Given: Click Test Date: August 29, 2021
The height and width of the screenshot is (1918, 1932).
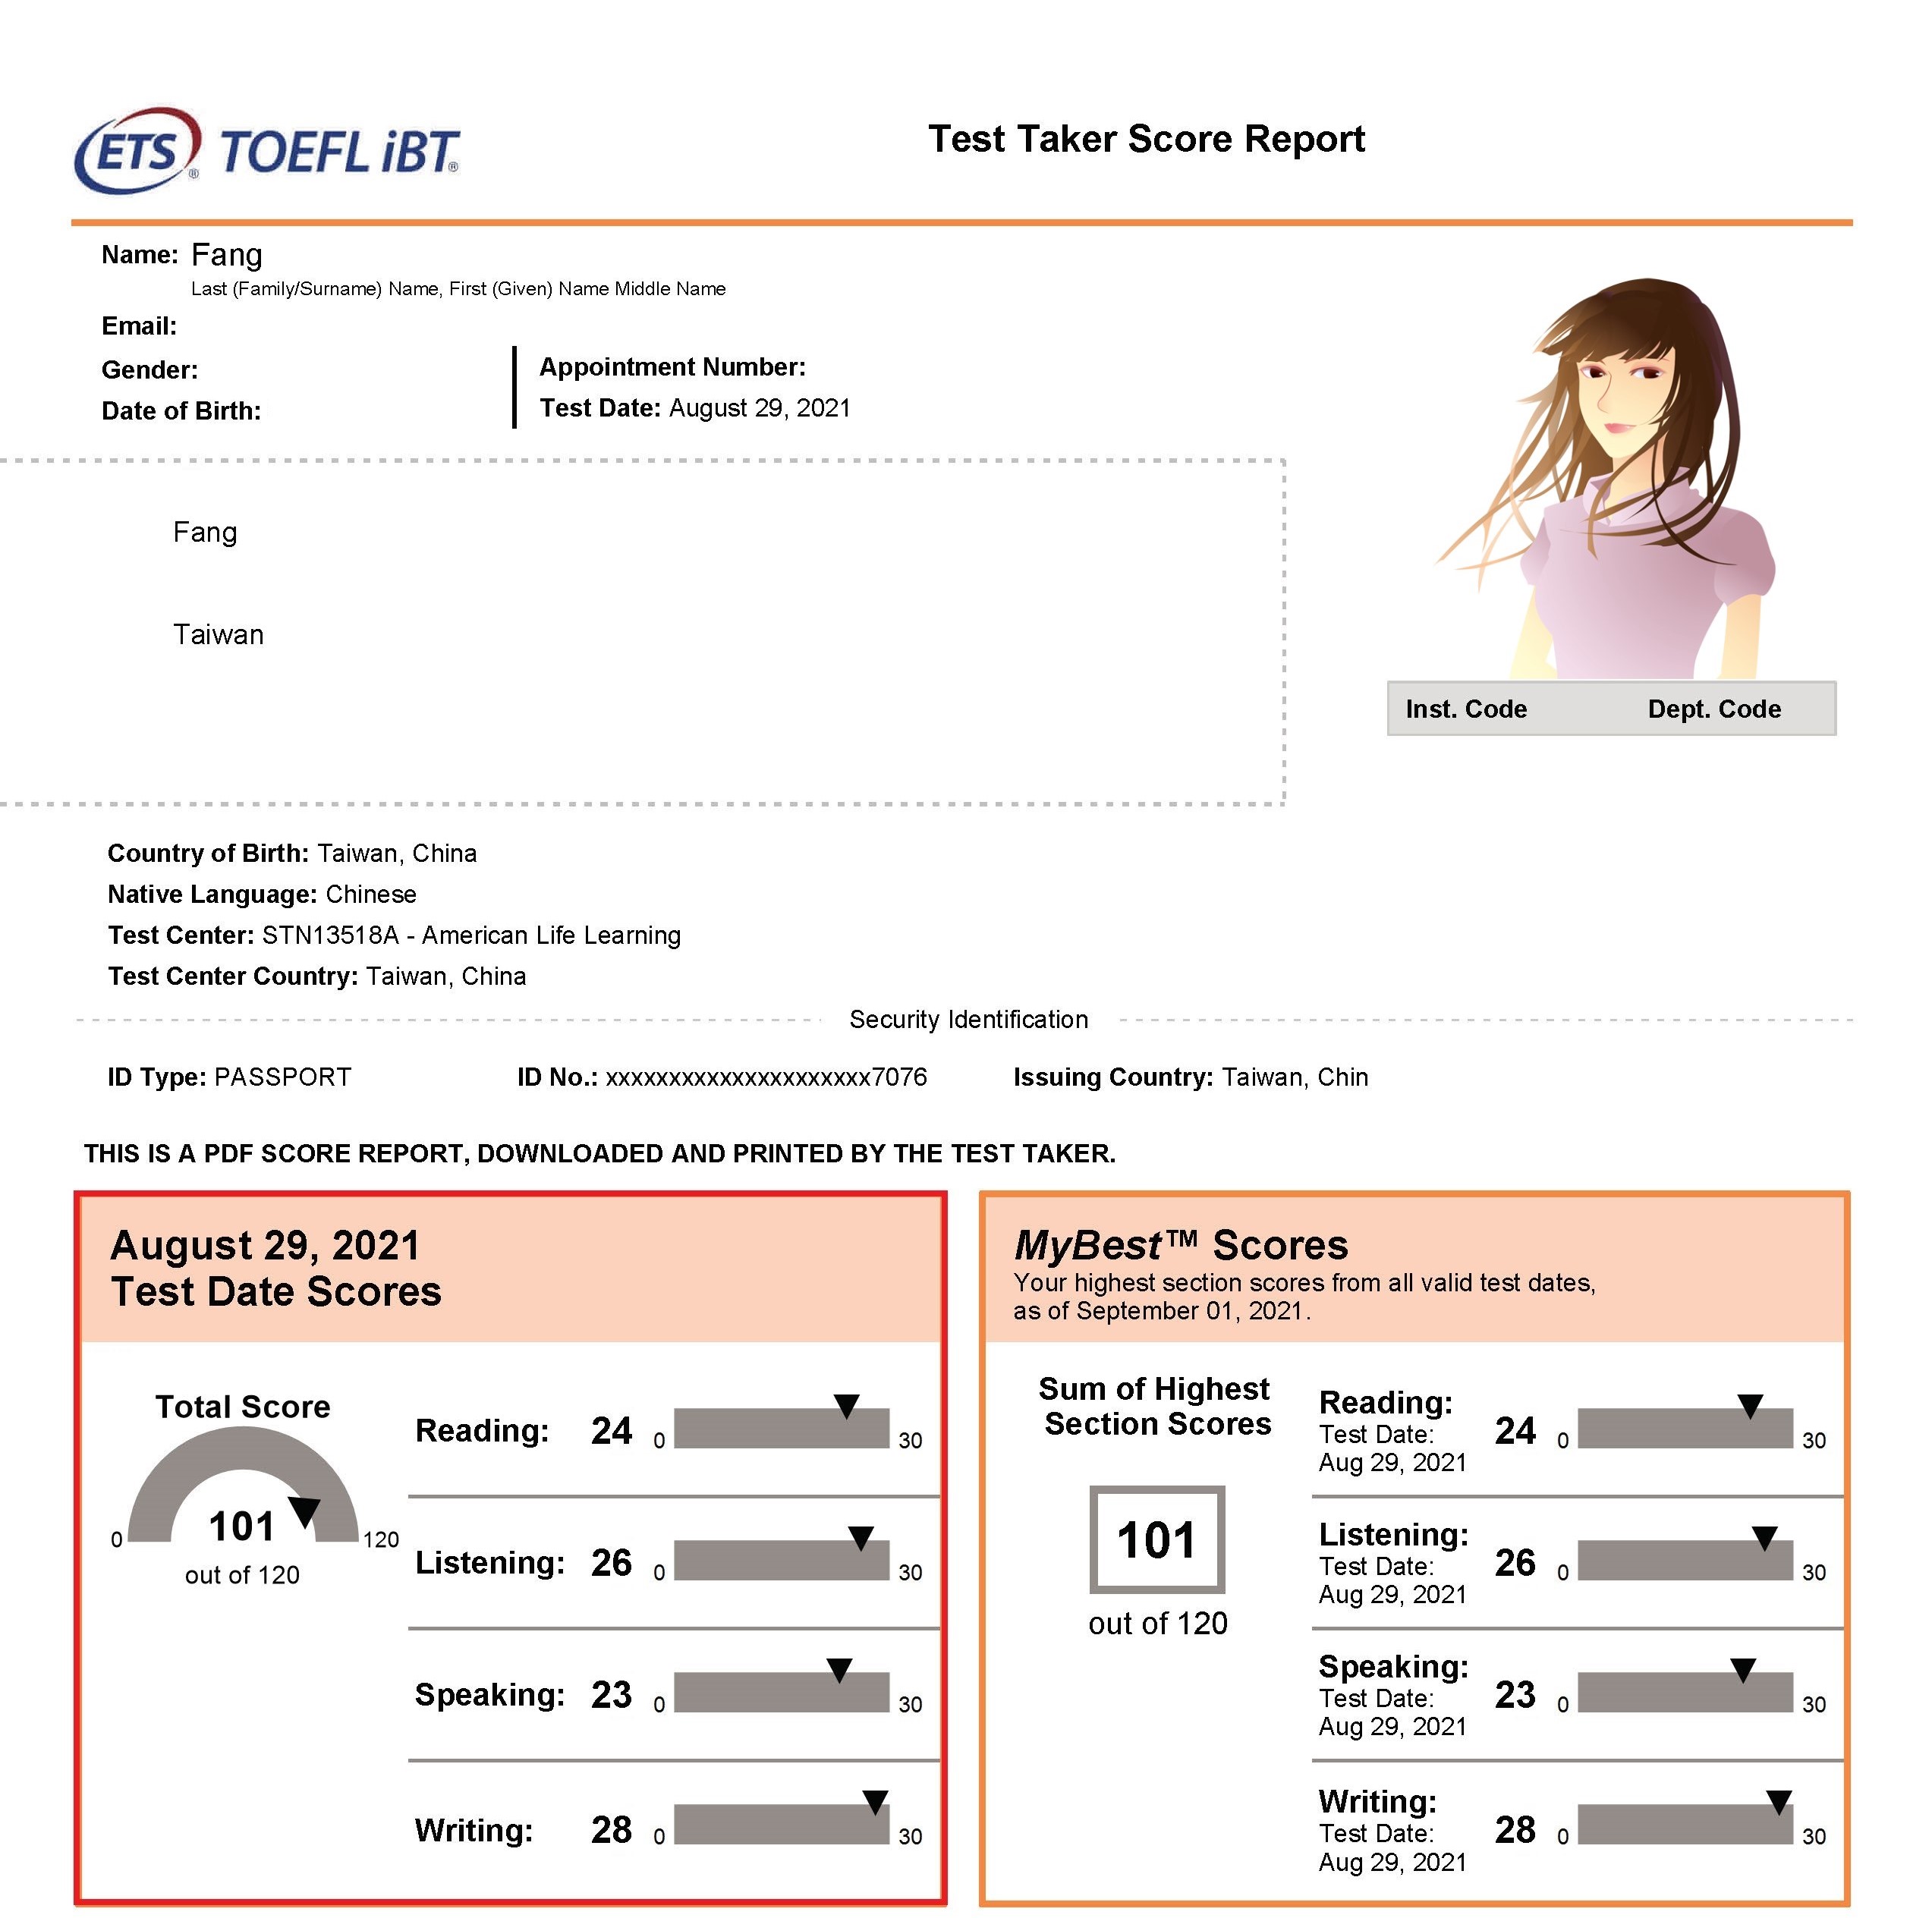Looking at the screenshot, I should (x=695, y=408).
